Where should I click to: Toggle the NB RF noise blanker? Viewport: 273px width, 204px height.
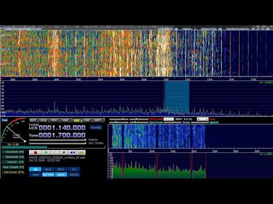tap(48, 169)
